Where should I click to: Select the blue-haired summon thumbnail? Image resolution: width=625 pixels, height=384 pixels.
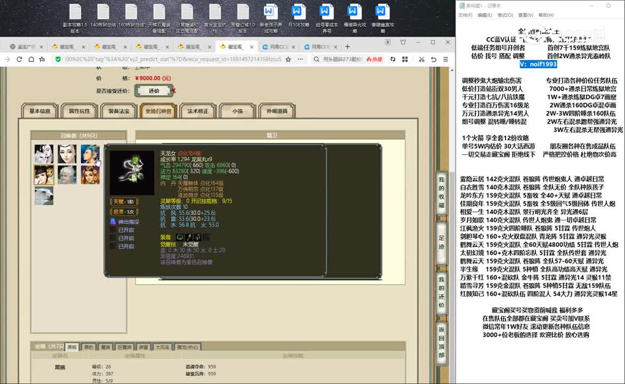click(90, 154)
